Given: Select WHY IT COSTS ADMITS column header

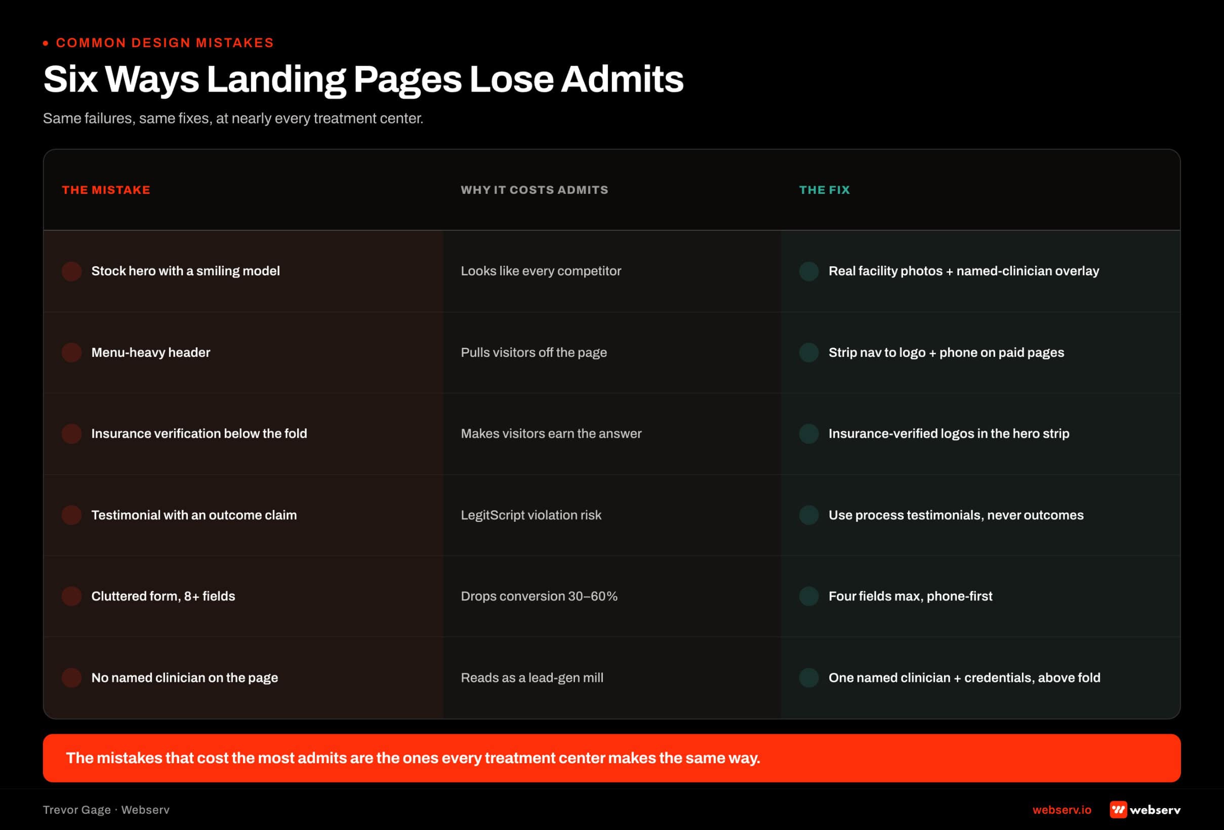Looking at the screenshot, I should [x=535, y=190].
